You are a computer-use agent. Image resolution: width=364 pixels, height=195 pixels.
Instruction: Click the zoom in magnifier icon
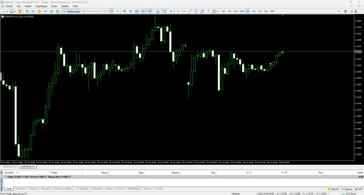click(x=125, y=11)
